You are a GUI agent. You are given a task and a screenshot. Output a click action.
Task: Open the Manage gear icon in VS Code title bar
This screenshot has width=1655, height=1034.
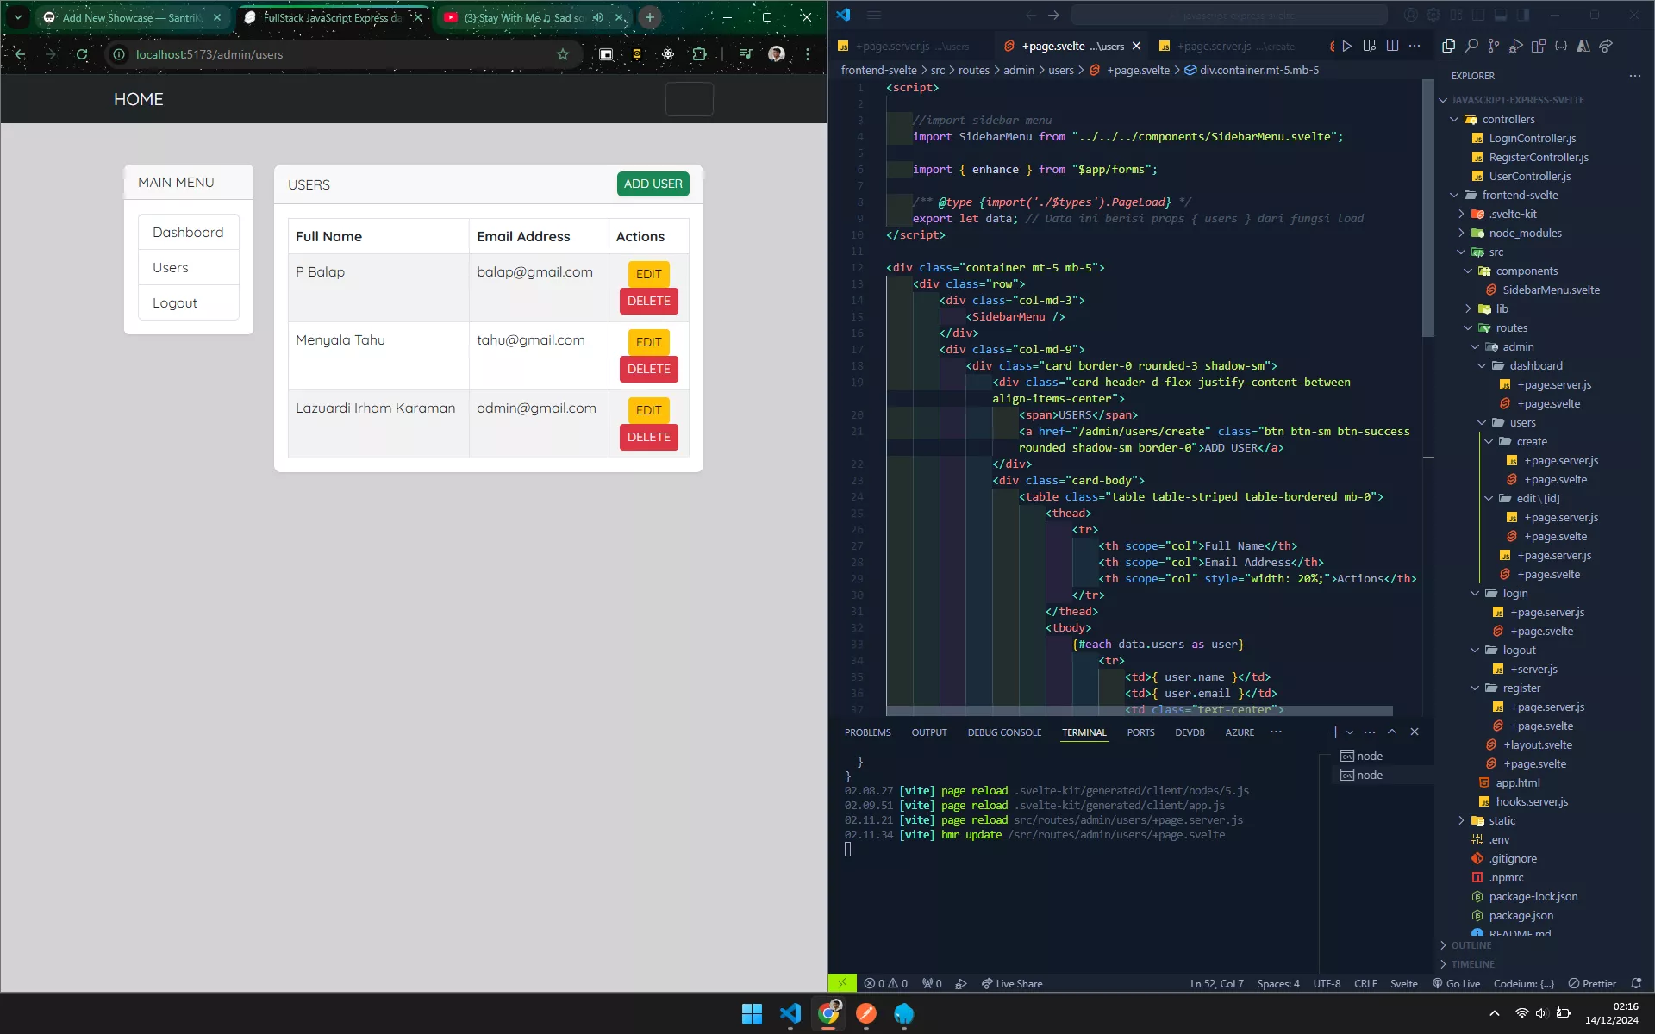[x=1433, y=15]
